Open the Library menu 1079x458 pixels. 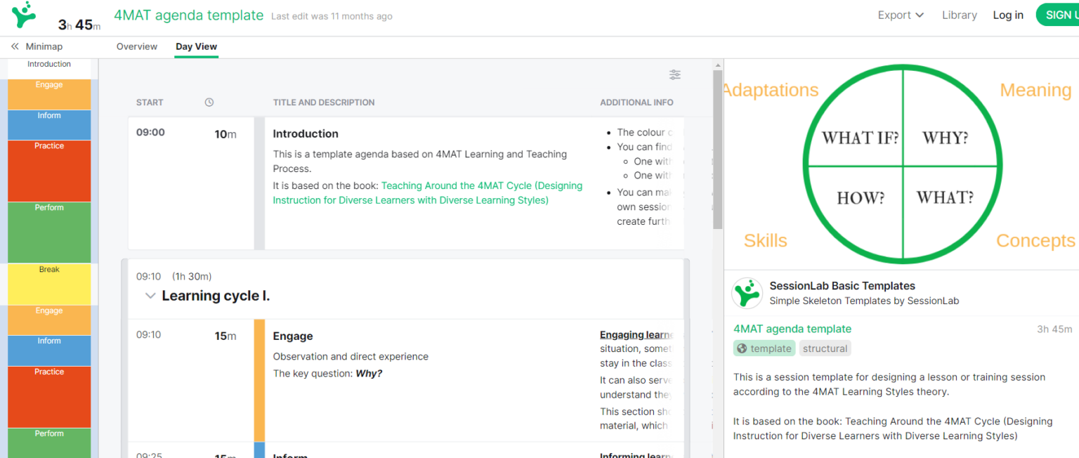point(960,14)
